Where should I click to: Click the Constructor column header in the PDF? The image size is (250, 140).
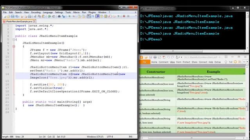156,72
